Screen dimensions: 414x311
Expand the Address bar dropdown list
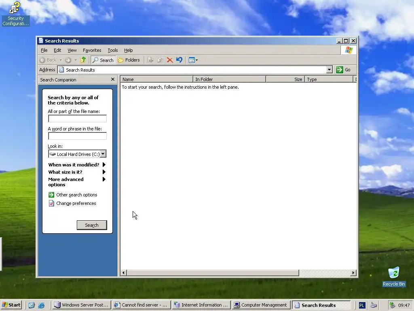[329, 70]
